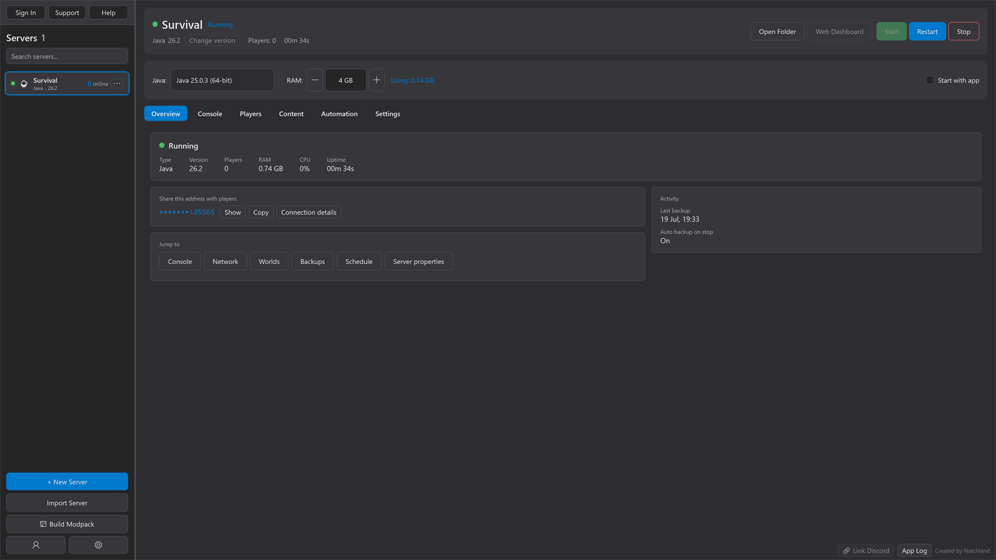Jump to Backups section
The width and height of the screenshot is (996, 560).
[x=312, y=261]
